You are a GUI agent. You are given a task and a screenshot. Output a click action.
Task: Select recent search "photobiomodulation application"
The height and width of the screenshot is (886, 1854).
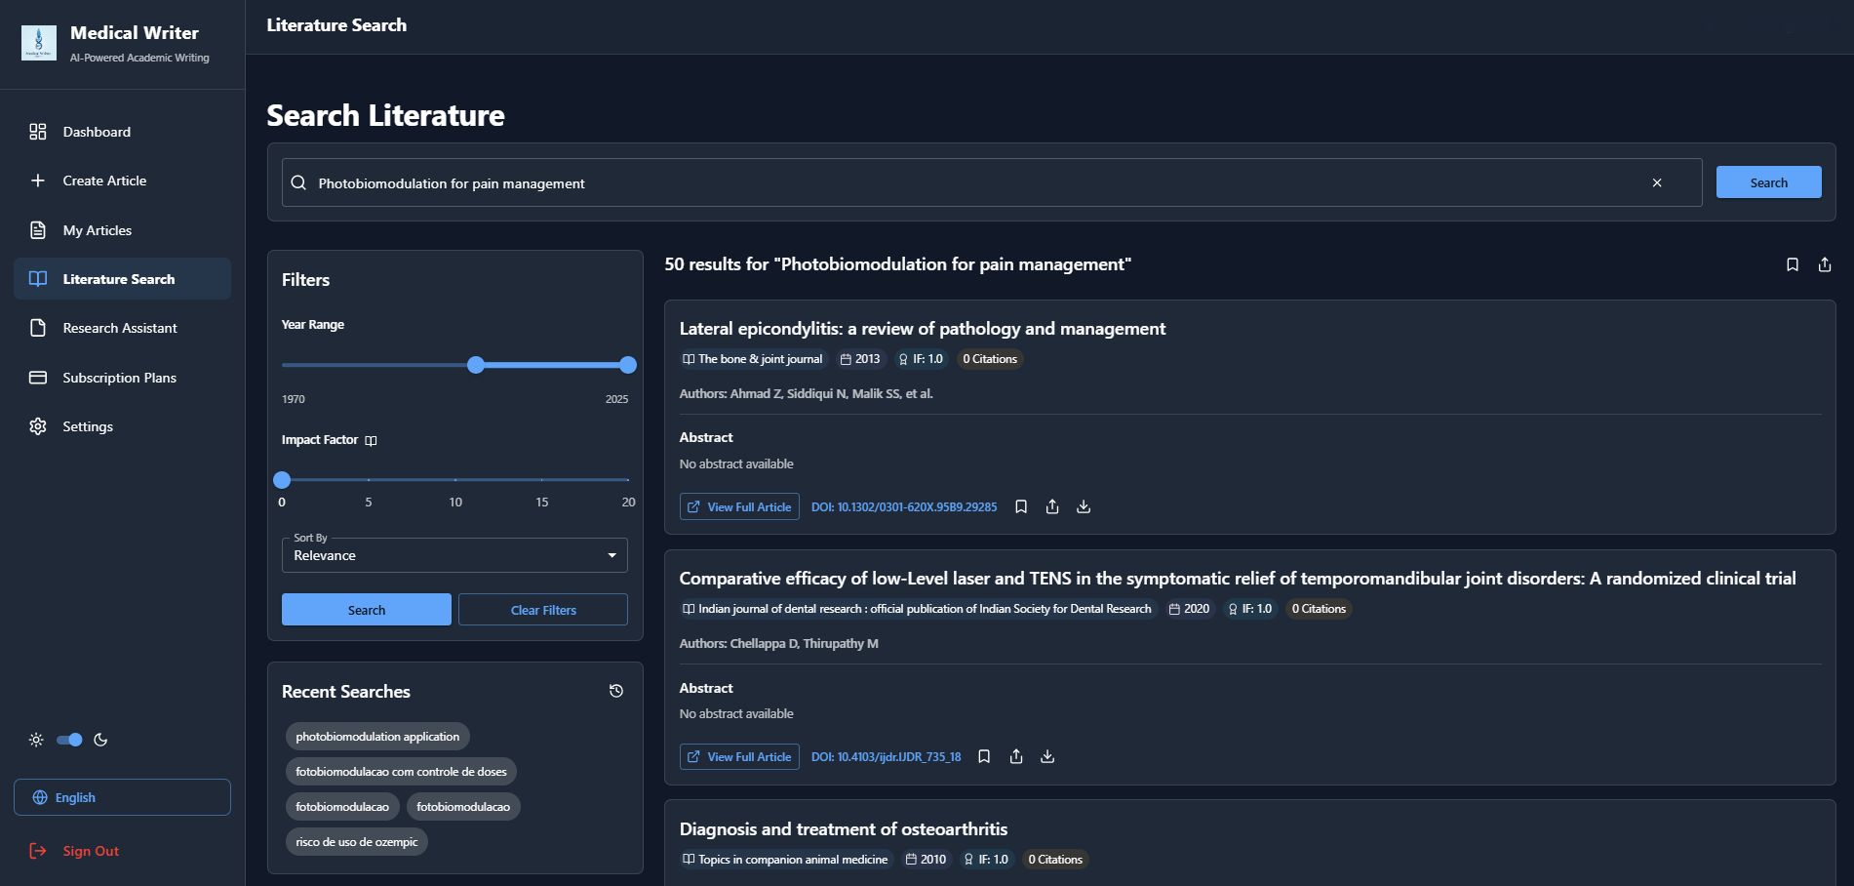[377, 737]
